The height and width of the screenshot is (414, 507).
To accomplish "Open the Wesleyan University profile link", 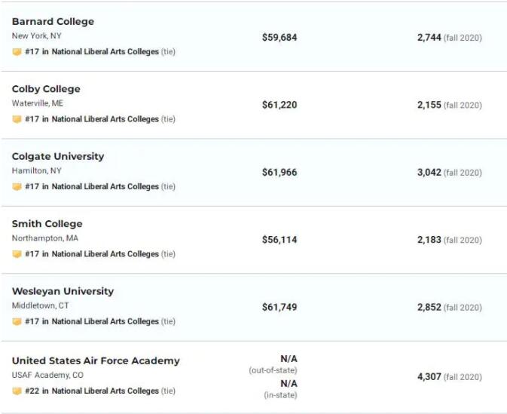I will tap(63, 291).
